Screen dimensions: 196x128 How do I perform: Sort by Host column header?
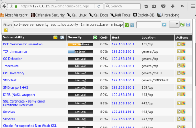point(115,37)
